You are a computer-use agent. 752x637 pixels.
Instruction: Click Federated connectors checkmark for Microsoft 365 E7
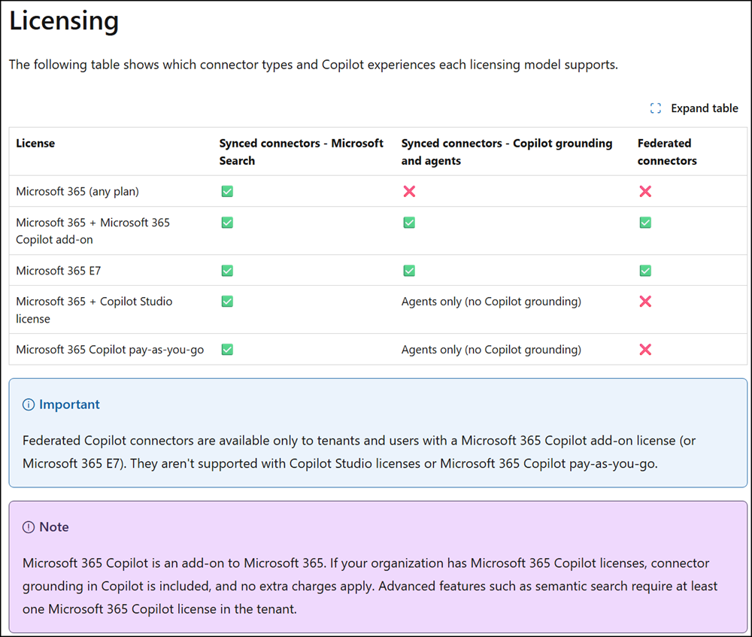pos(645,271)
